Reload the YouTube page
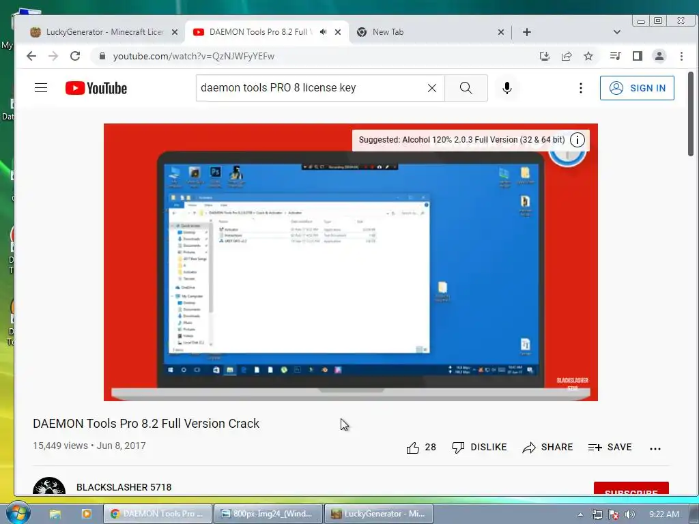 75,56
